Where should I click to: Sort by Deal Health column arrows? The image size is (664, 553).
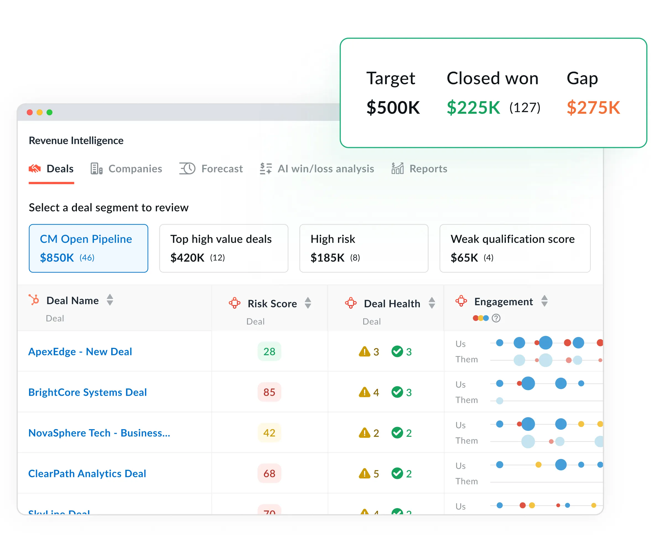432,303
